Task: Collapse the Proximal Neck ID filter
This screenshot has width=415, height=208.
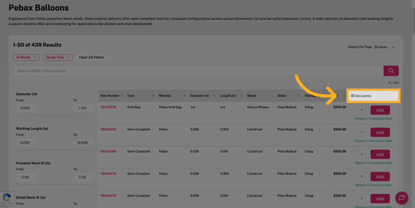Action: [94, 163]
